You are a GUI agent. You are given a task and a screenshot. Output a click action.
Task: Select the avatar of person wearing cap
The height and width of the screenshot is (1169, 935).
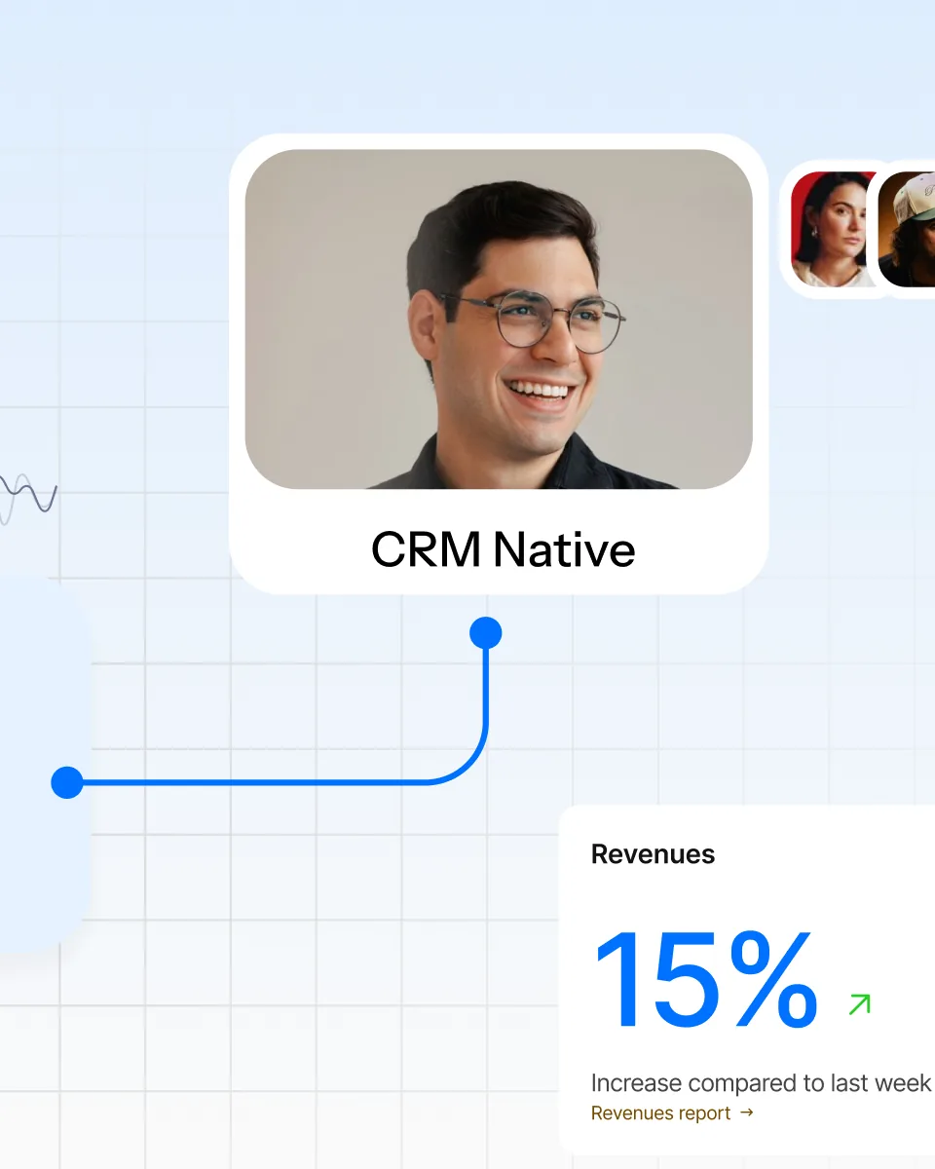[907, 230]
